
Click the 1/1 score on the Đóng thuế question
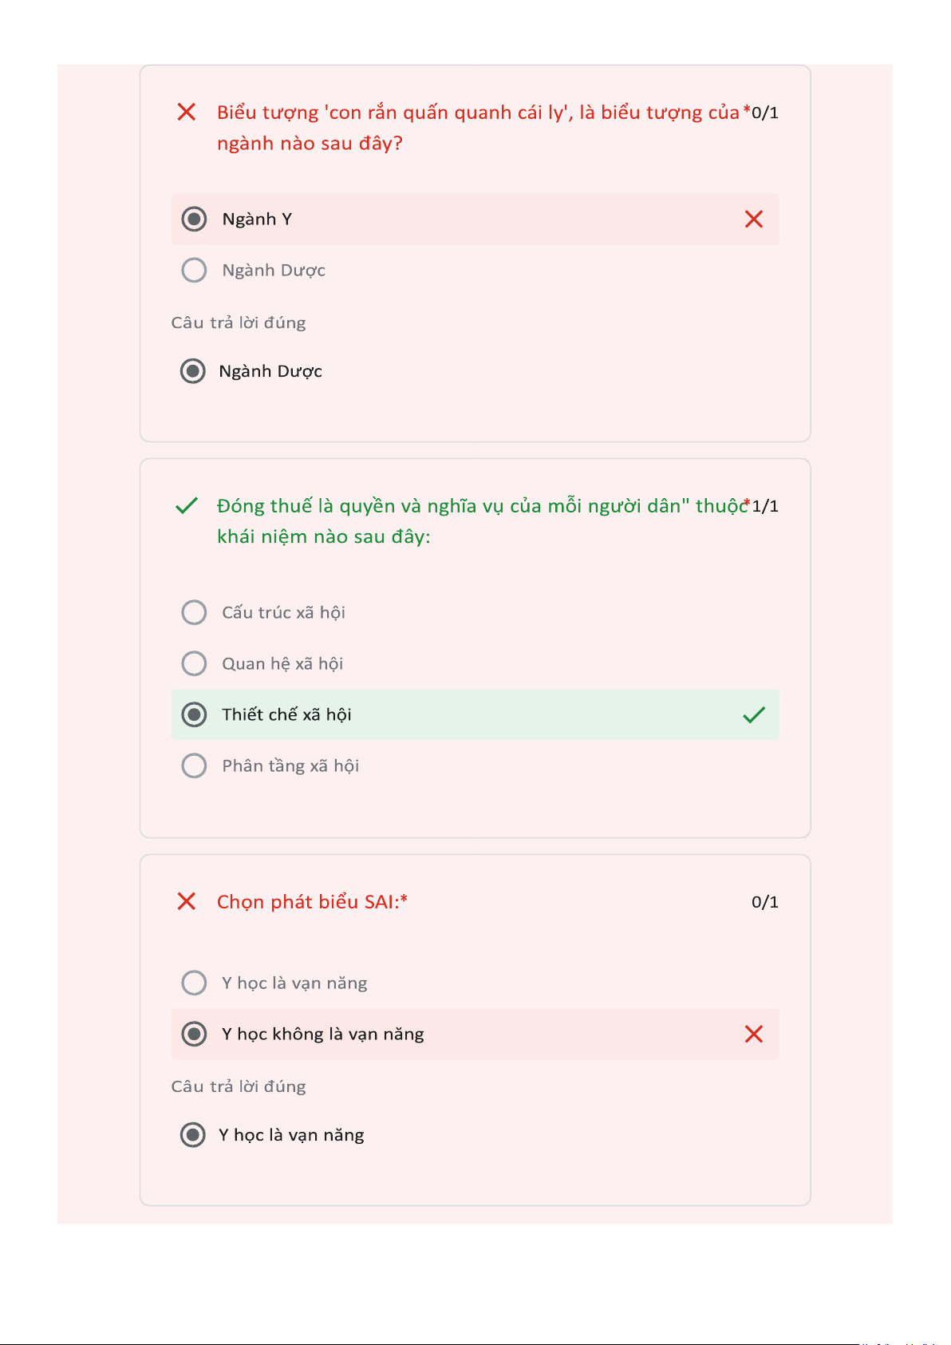click(x=765, y=506)
